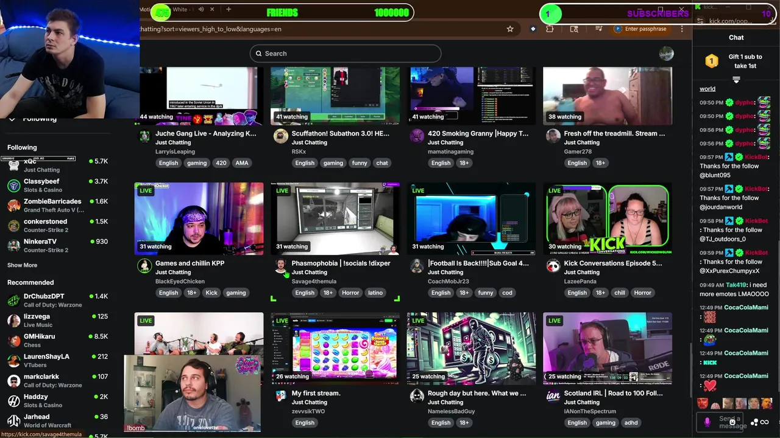This screenshot has height=438, width=780.
Task: Open Haddzy avatar in Recommended
Action: click(x=13, y=401)
